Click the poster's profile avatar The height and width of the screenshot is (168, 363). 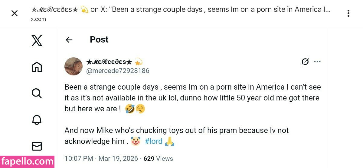pyautogui.click(x=74, y=66)
